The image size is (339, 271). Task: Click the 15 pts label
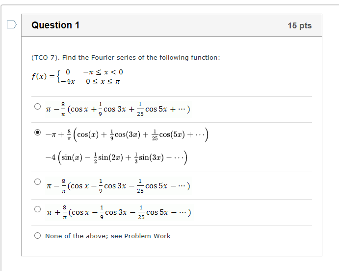[299, 25]
